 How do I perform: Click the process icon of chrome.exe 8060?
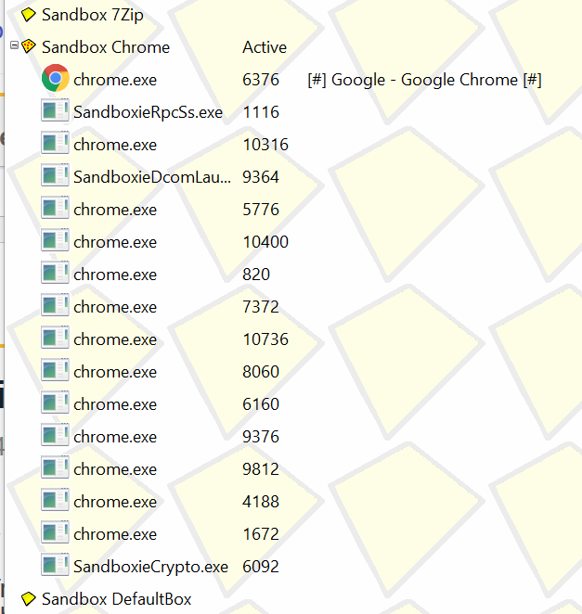click(56, 370)
